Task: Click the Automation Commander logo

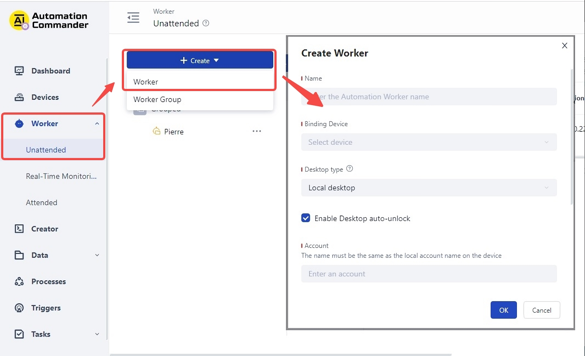Action: pos(49,20)
